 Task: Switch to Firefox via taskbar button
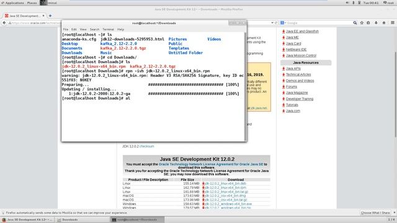tap(27, 220)
